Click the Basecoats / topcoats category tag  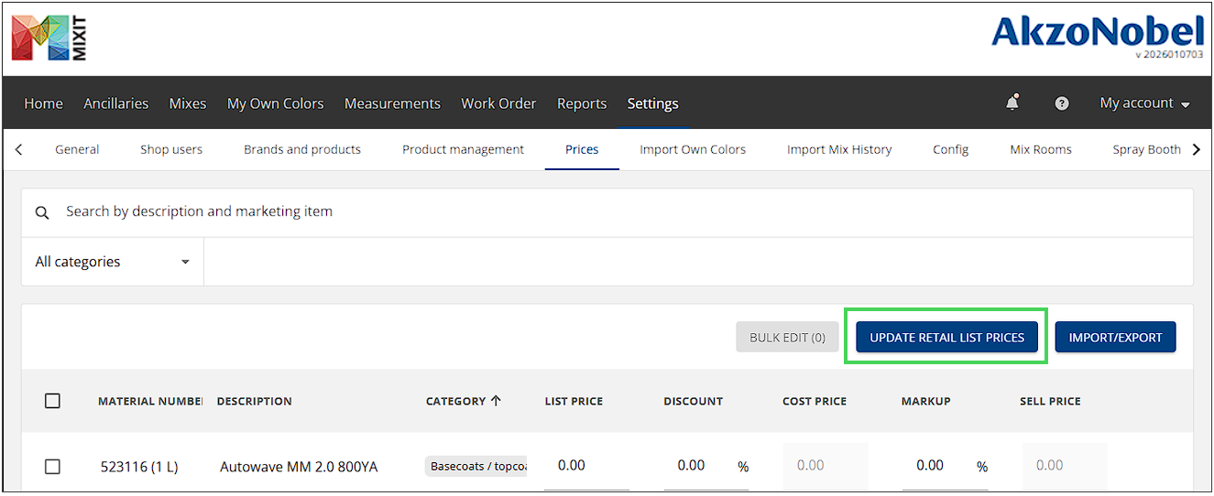click(476, 467)
